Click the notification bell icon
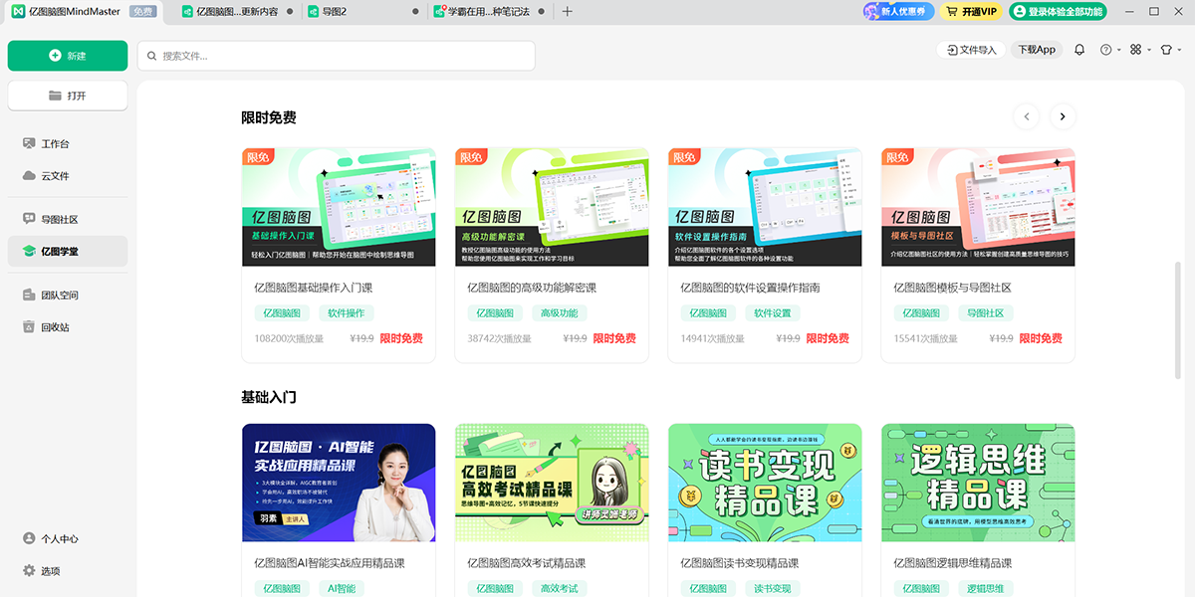 click(x=1078, y=49)
